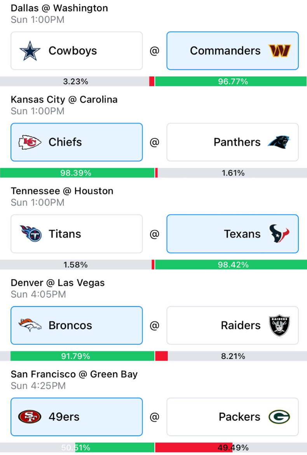The width and height of the screenshot is (307, 455).
Task: Click the Green Bay Packers G logo
Action: tap(279, 417)
